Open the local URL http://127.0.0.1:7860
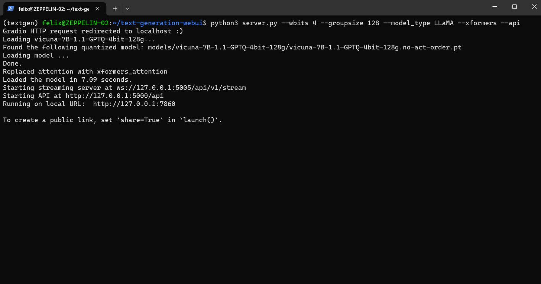This screenshot has width=541, height=284. [x=134, y=104]
